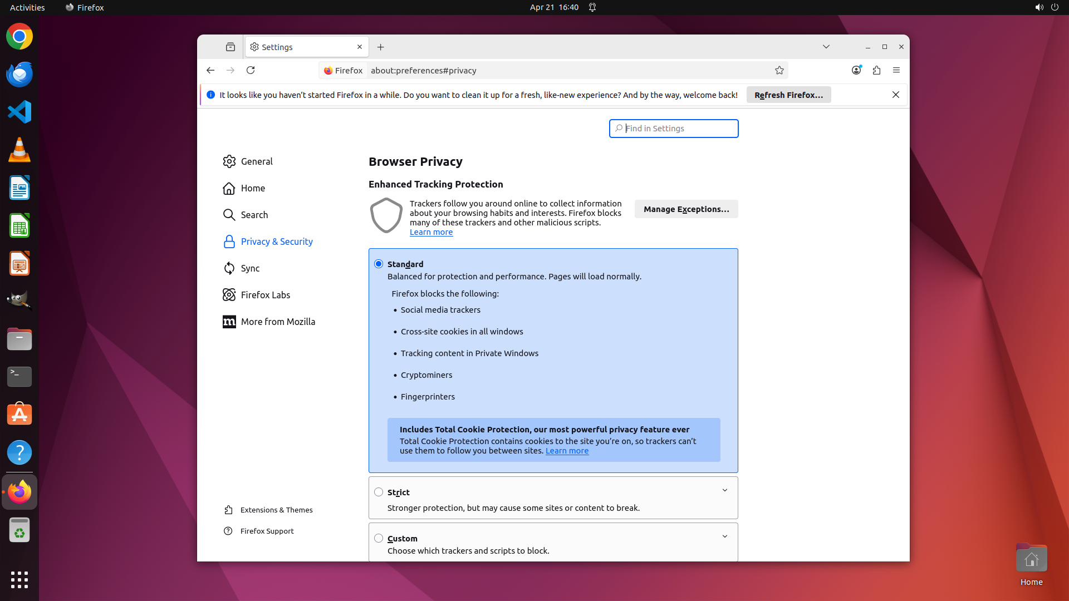Screen dimensions: 1069x601
Task: Click the Refresh Firefox button
Action: 788,95
